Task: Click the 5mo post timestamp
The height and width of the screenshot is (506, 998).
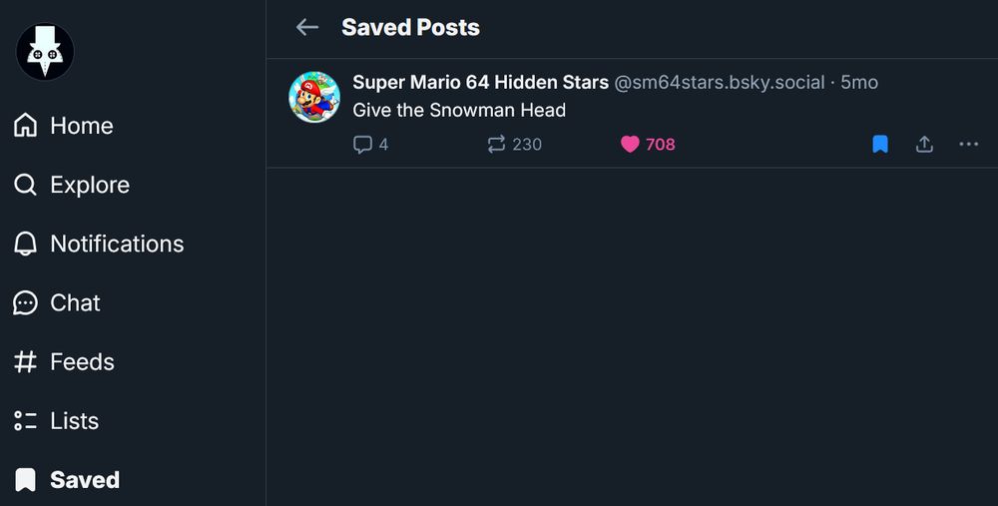Action: (859, 82)
